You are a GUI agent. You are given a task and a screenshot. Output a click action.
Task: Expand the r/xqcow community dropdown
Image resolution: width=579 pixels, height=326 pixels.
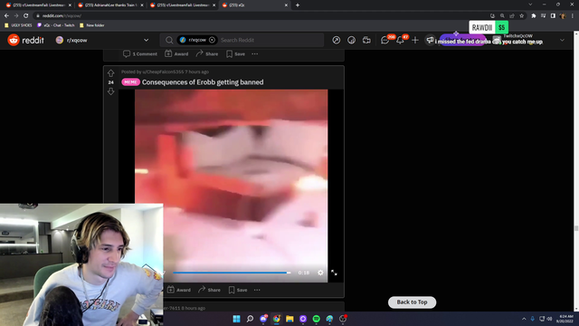tap(147, 40)
